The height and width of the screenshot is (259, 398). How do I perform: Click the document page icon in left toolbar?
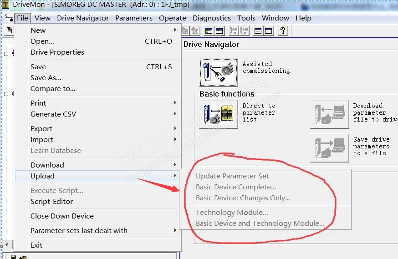[x=9, y=30]
